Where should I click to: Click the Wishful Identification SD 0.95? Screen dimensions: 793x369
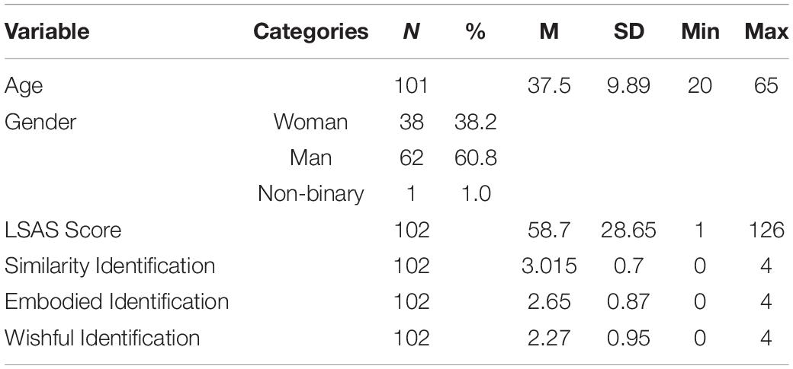point(628,339)
